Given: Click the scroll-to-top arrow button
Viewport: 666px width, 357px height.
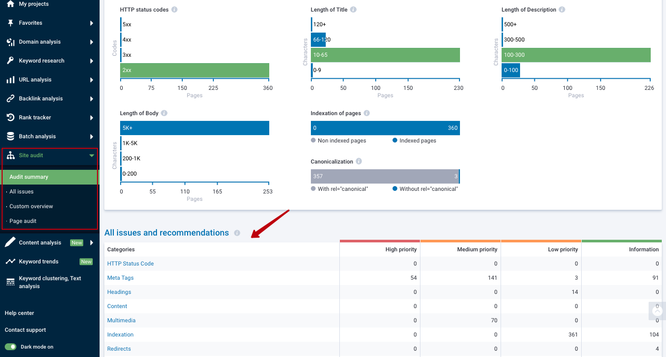Looking at the screenshot, I should pyautogui.click(x=657, y=311).
